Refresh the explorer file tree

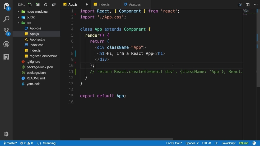pos(46,4)
